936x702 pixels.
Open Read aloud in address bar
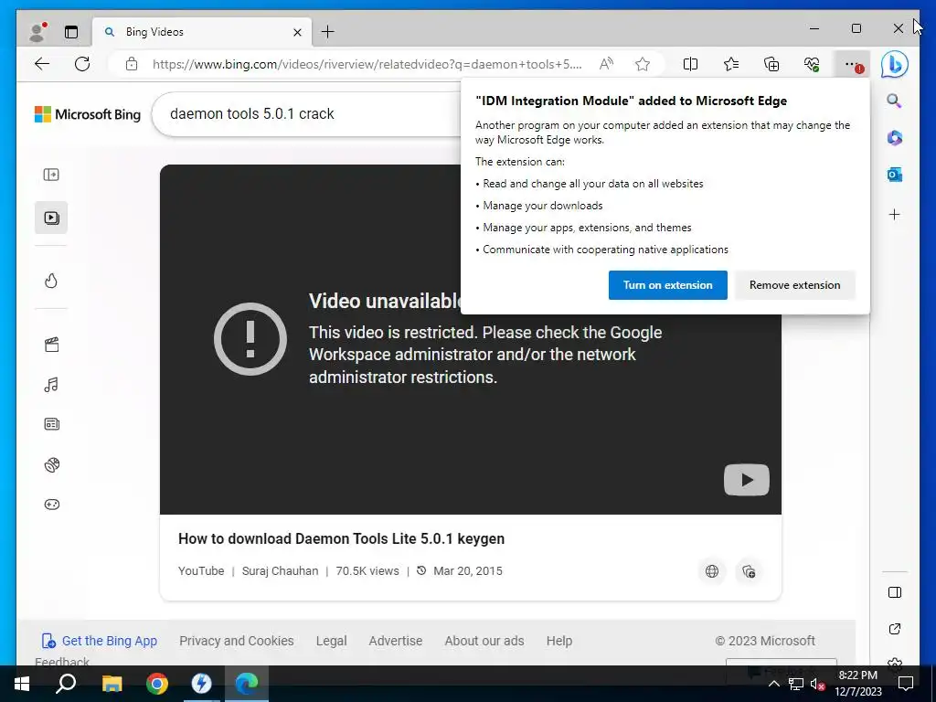(x=607, y=64)
